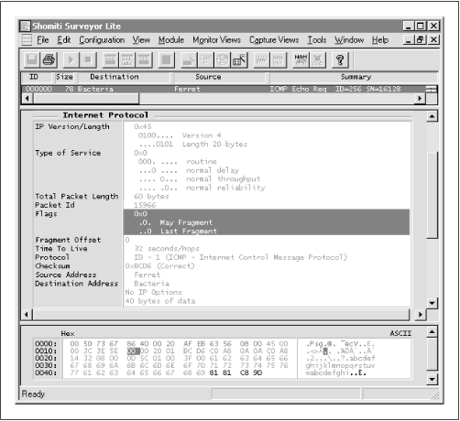Select the IP Version/Length field
Screen dimensions: 460x421
coord(72,126)
